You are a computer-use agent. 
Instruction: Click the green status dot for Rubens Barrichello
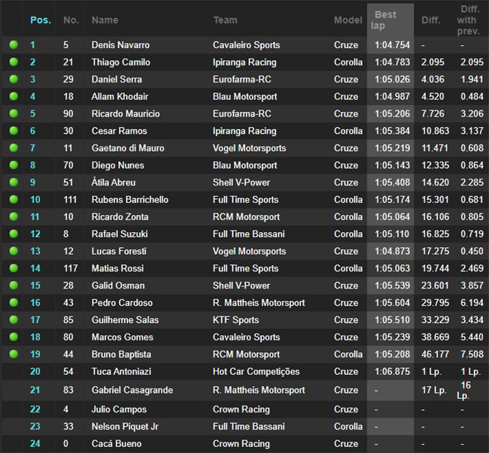(14, 199)
